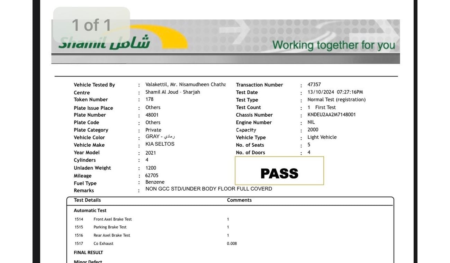This screenshot has width=450, height=263.
Task: Click the 'Minor Defect' heading
Action: 88,261
